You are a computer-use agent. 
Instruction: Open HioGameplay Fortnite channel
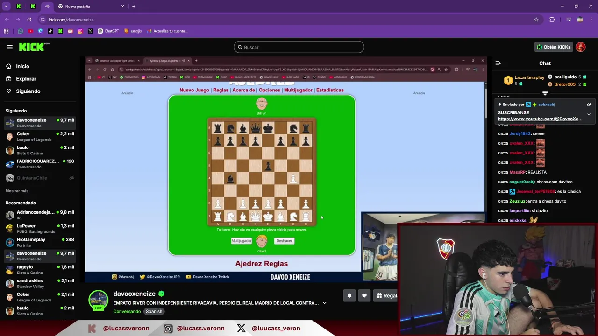tap(40, 242)
